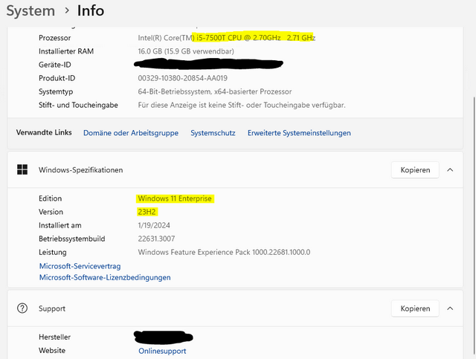Click the Support header text
The width and height of the screenshot is (476, 359).
pyautogui.click(x=52, y=308)
